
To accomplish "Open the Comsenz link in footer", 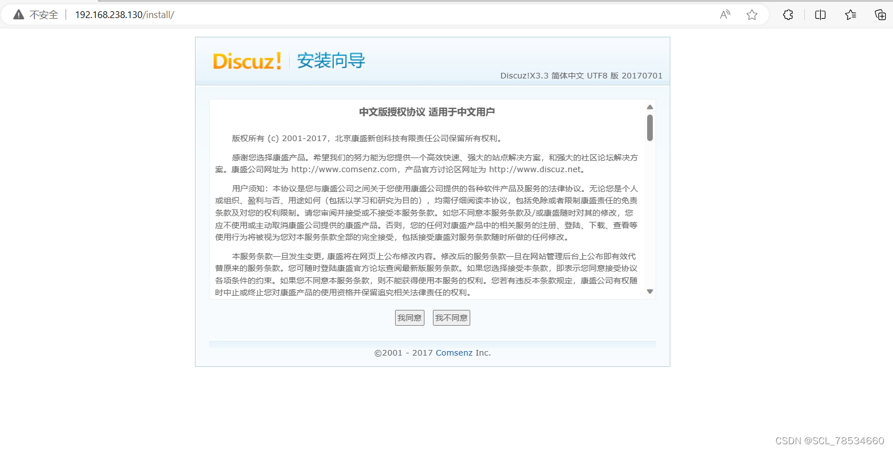I will click(454, 353).
